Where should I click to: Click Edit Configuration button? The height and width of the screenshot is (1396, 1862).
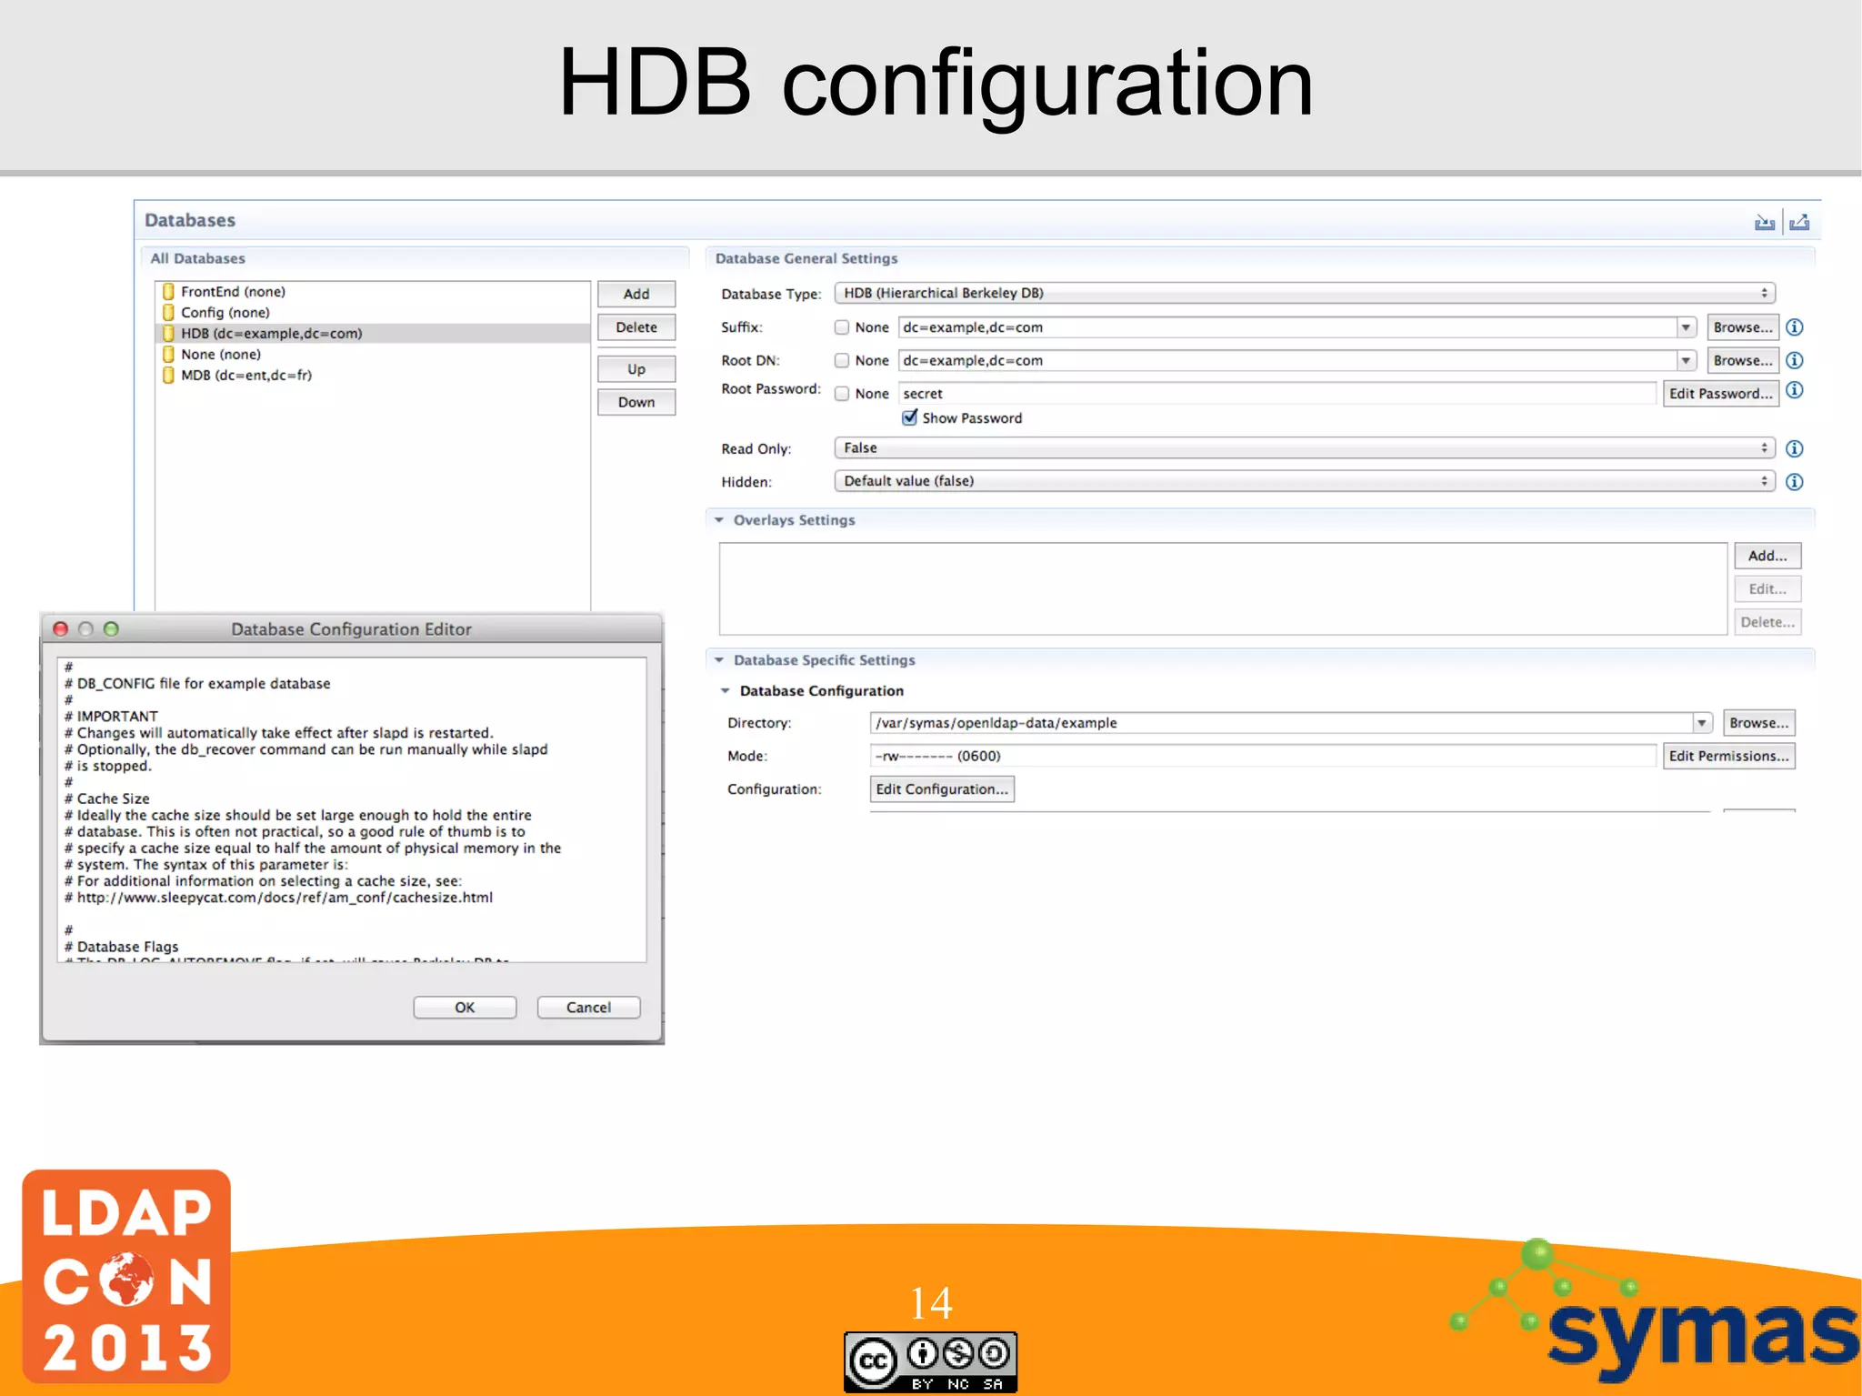pyautogui.click(x=942, y=789)
